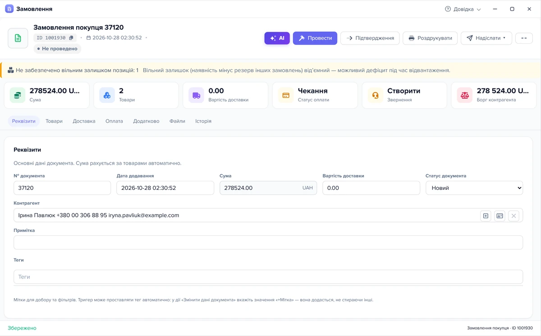Viewport: 541px width, 336px height.
Task: Switch to the Файли tab
Action: point(177,121)
